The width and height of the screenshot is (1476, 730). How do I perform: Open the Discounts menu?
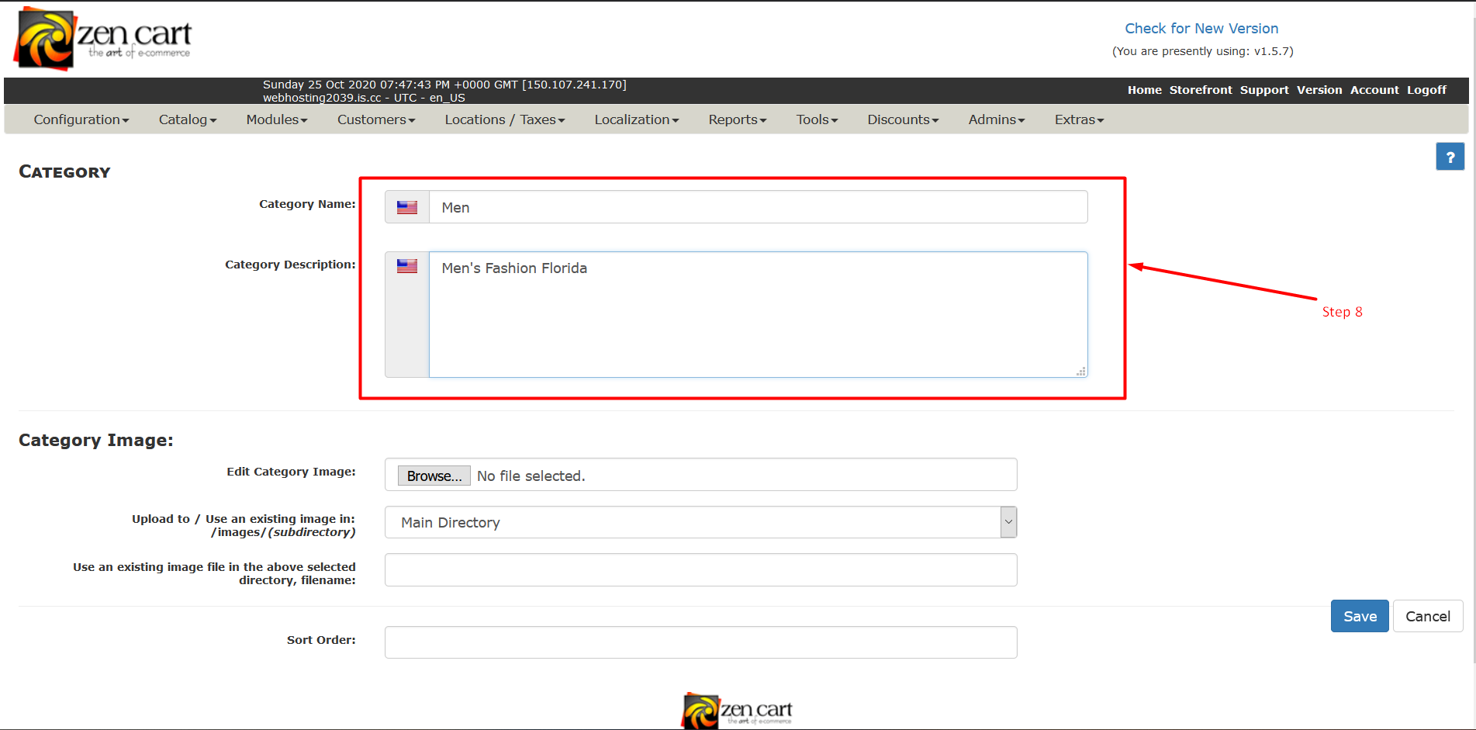tap(903, 119)
